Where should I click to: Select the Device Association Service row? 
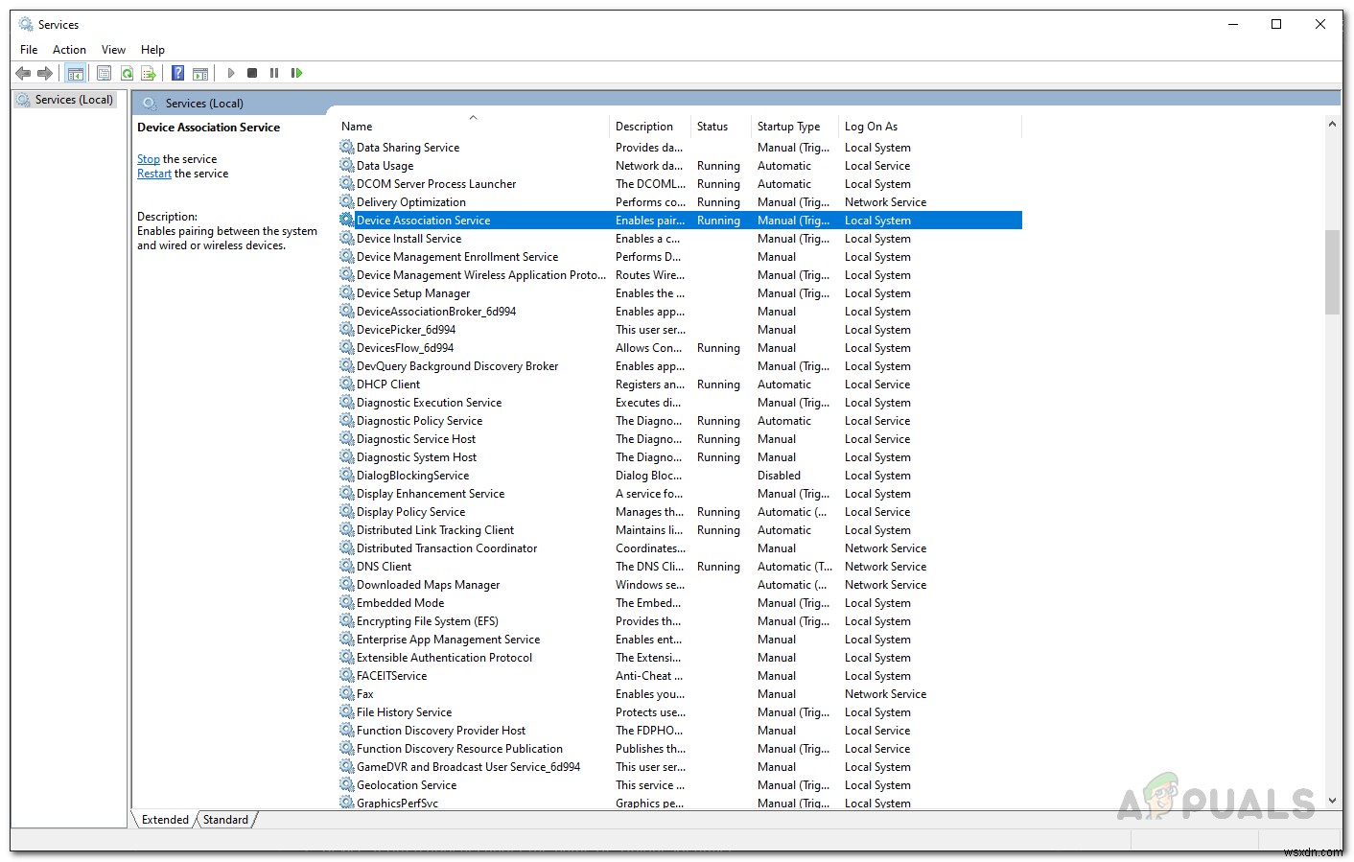680,220
